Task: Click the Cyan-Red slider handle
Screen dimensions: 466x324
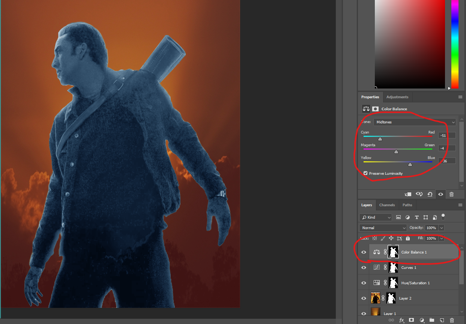Action: [x=380, y=139]
